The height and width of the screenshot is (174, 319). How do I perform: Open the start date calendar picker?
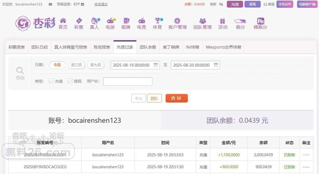point(156,65)
